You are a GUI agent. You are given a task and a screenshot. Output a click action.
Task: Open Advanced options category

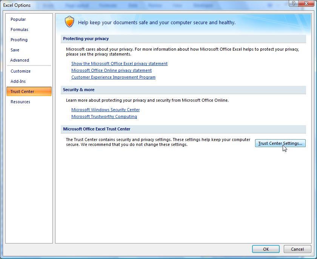(20, 60)
